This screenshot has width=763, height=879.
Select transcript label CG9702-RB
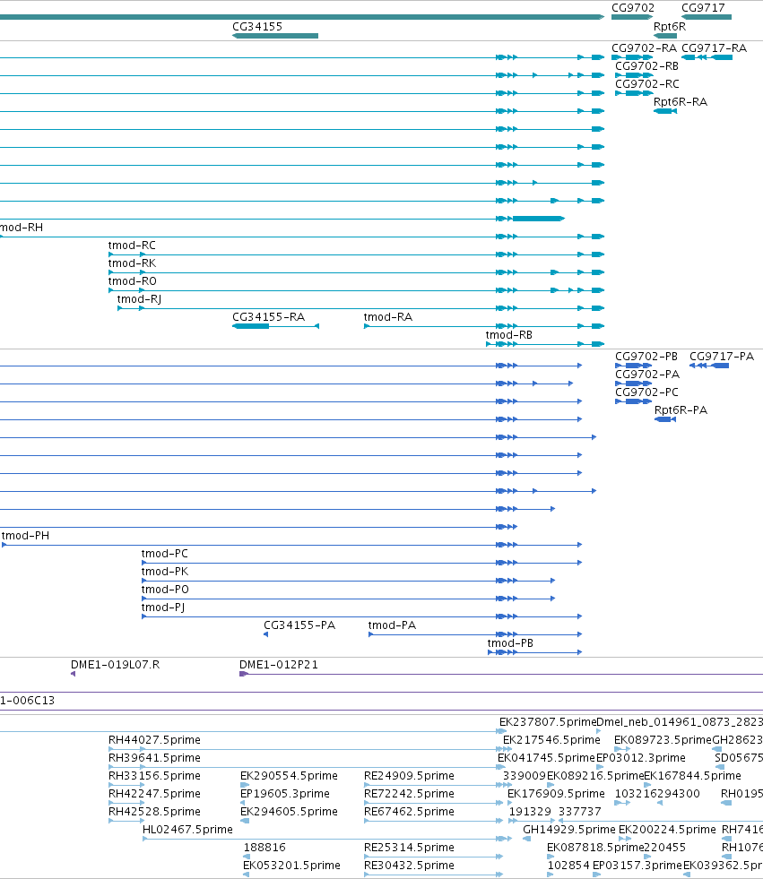point(646,66)
